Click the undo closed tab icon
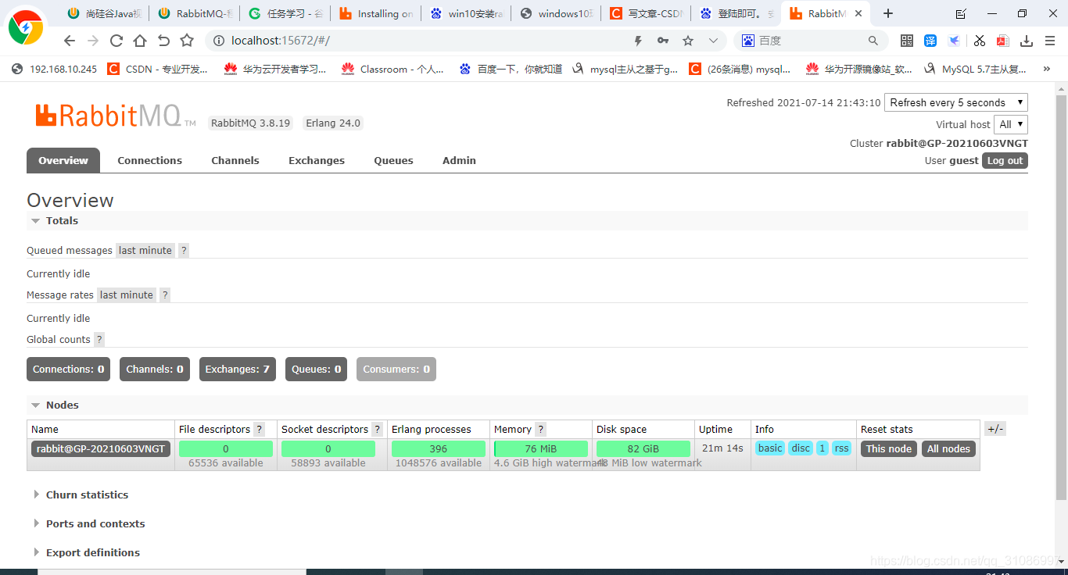1068x575 pixels. click(x=163, y=41)
